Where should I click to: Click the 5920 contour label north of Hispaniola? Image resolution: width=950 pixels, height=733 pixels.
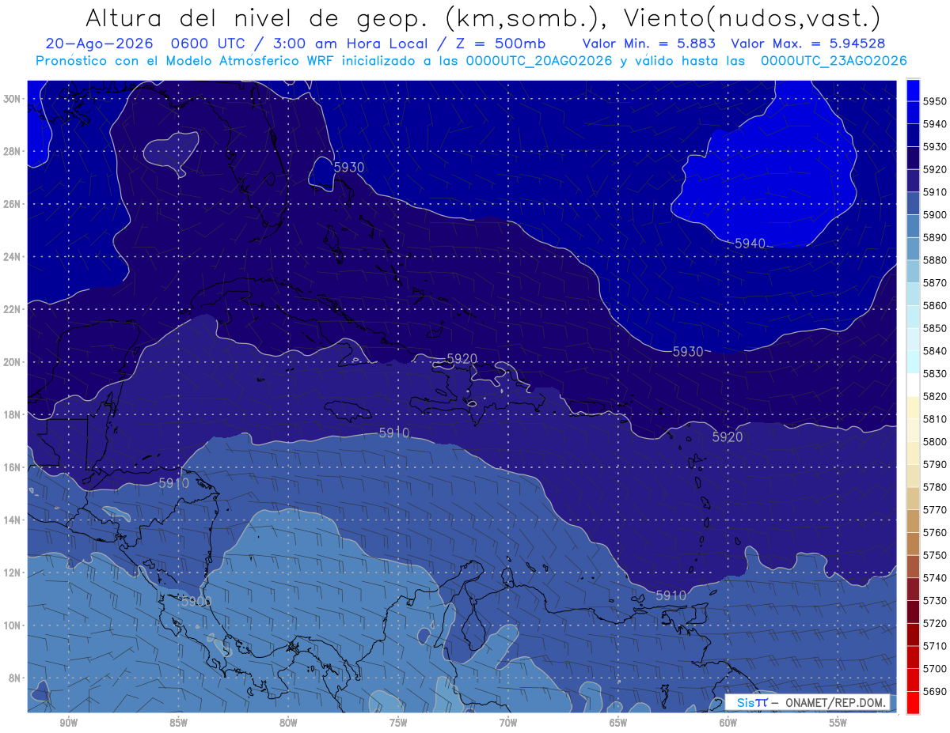coord(462,359)
